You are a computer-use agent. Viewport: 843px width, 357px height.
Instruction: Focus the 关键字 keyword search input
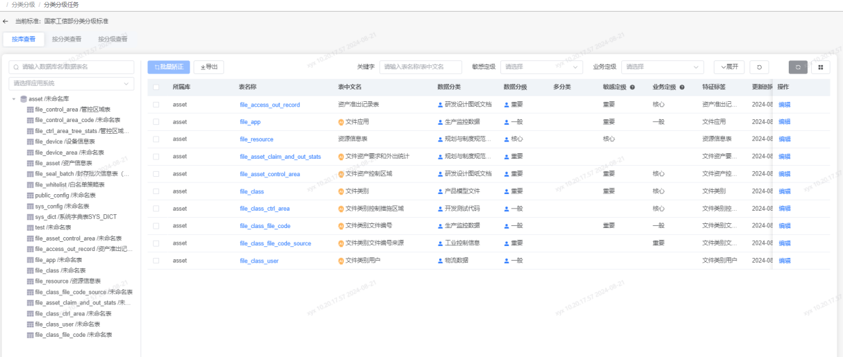tap(420, 67)
